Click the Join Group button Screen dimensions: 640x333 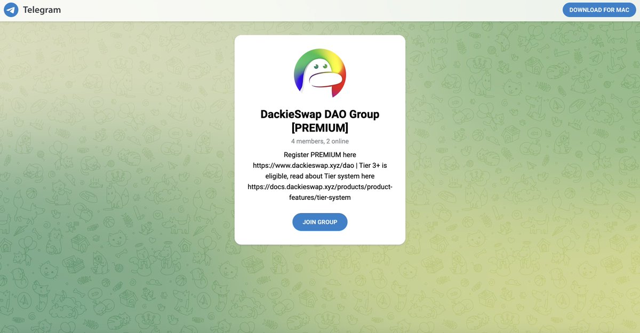pos(320,222)
